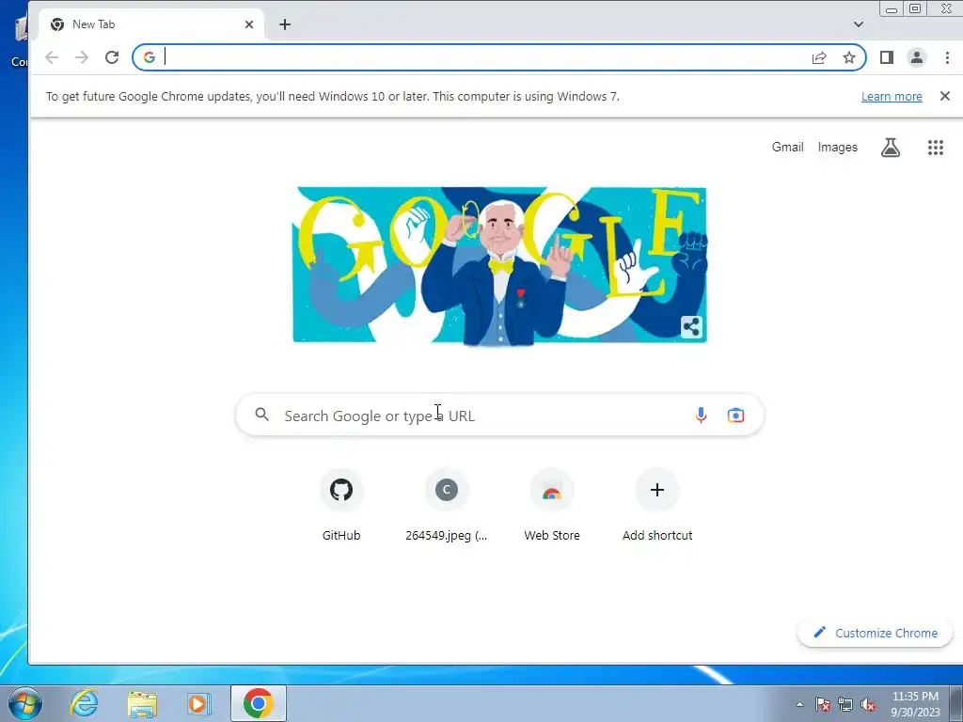Dismiss the Windows 7 update notice
The image size is (963, 722).
click(944, 96)
